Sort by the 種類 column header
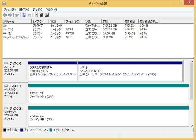Screen dimensions: 196x140 57,21
